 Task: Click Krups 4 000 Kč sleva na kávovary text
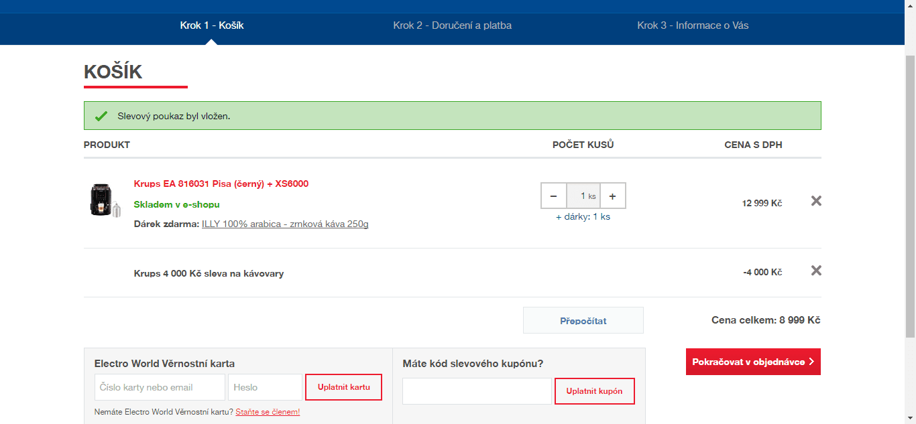tap(209, 273)
